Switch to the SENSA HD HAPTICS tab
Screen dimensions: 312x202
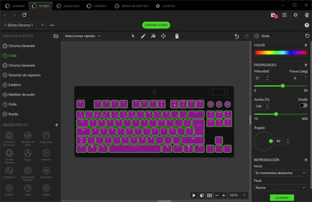click(x=131, y=6)
